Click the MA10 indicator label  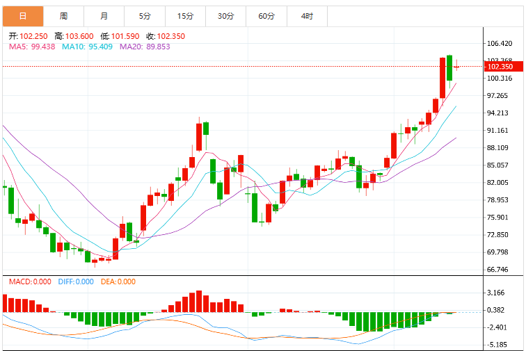[87, 47]
